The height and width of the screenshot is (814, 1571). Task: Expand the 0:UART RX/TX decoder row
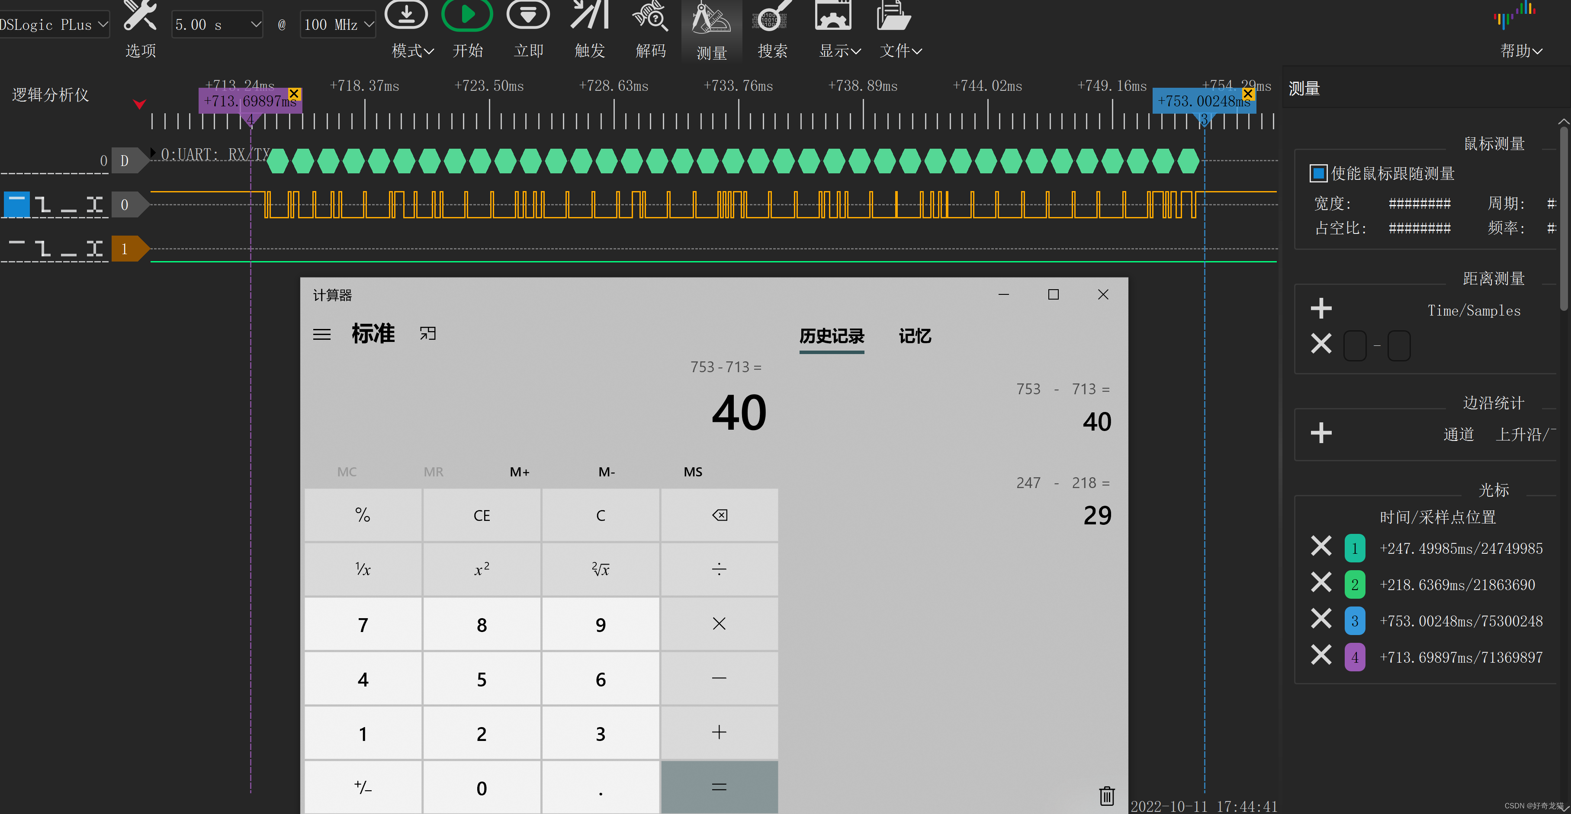pos(153,152)
